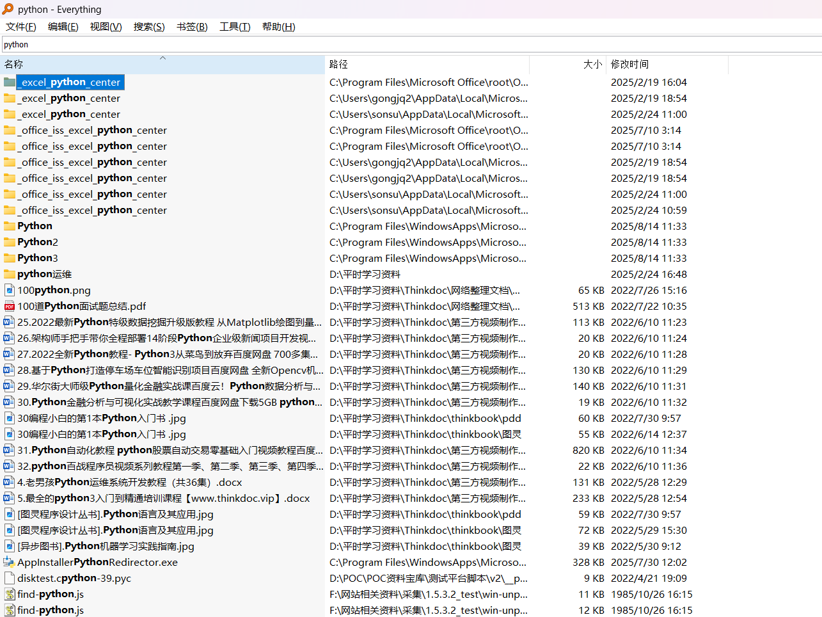Select the python运维 folder name
This screenshot has width=822, height=617.
coord(44,274)
